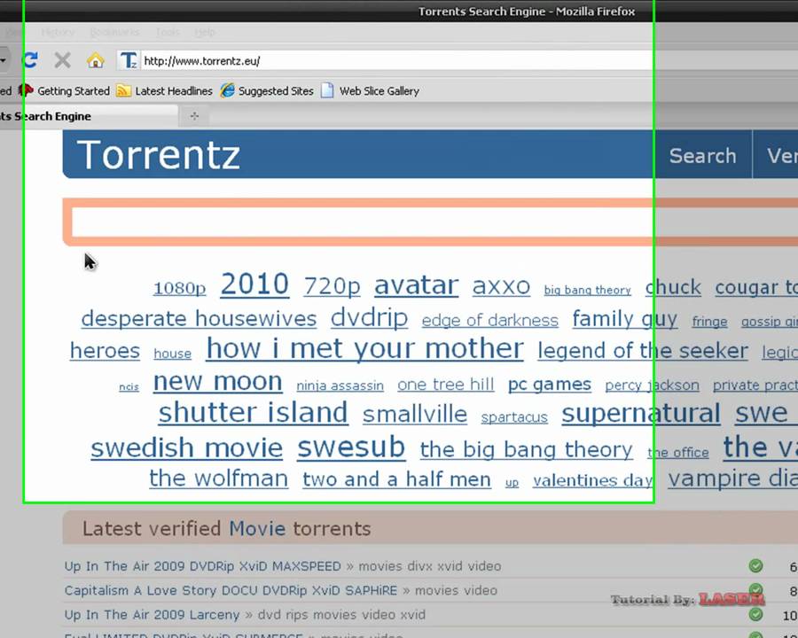The height and width of the screenshot is (638, 798).
Task: Click the Reload page icon
Action: tap(30, 60)
